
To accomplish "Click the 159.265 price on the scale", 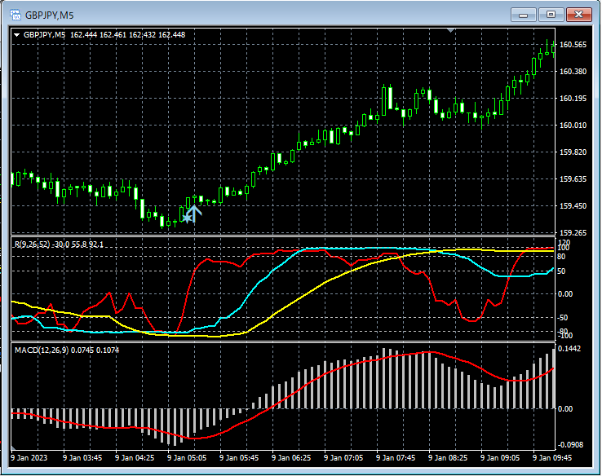I will coord(574,232).
